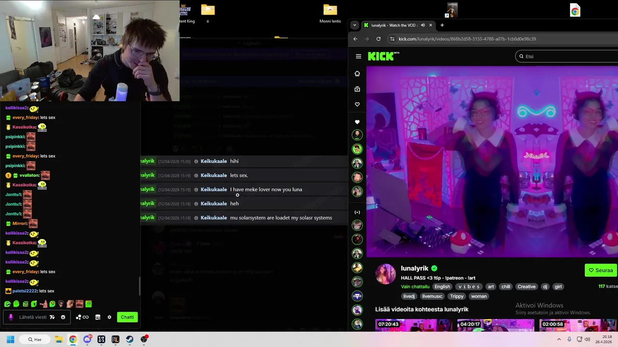Open the 07:20:43 video thumbnail
The width and height of the screenshot is (618, 347).
[x=414, y=325]
